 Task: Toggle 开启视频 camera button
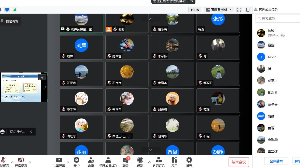pyautogui.click(x=21, y=160)
